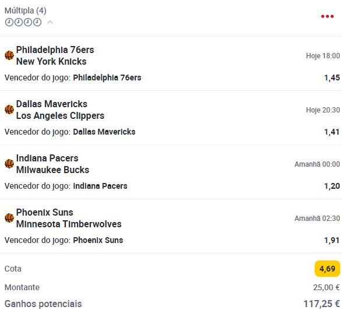The image size is (342, 310).
Task: Click the 1,91 odds for Phoenix Suns
Action: pos(332,240)
